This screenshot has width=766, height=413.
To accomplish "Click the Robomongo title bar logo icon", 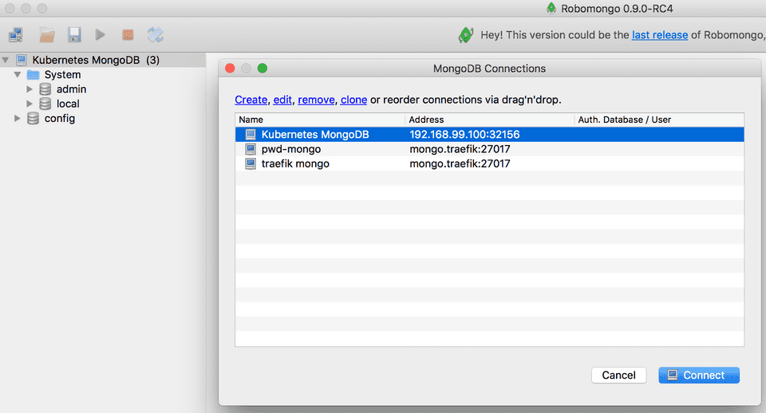I will click(551, 8).
